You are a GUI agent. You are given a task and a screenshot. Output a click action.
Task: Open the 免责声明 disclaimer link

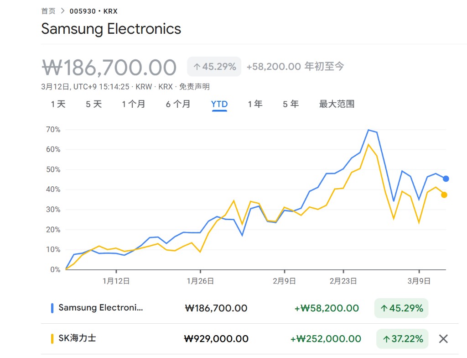(x=194, y=87)
